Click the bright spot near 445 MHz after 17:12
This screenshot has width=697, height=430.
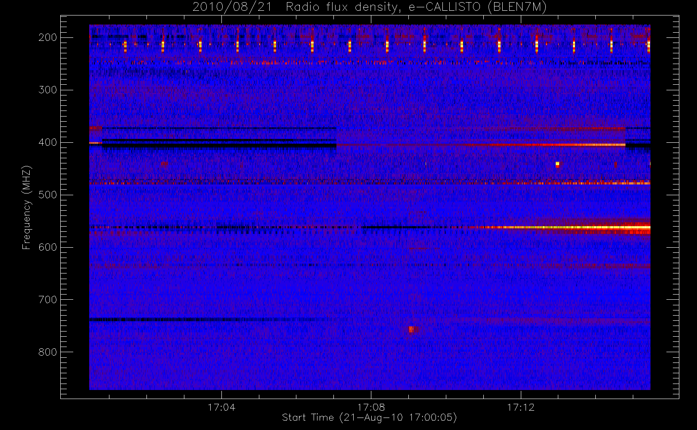(557, 164)
